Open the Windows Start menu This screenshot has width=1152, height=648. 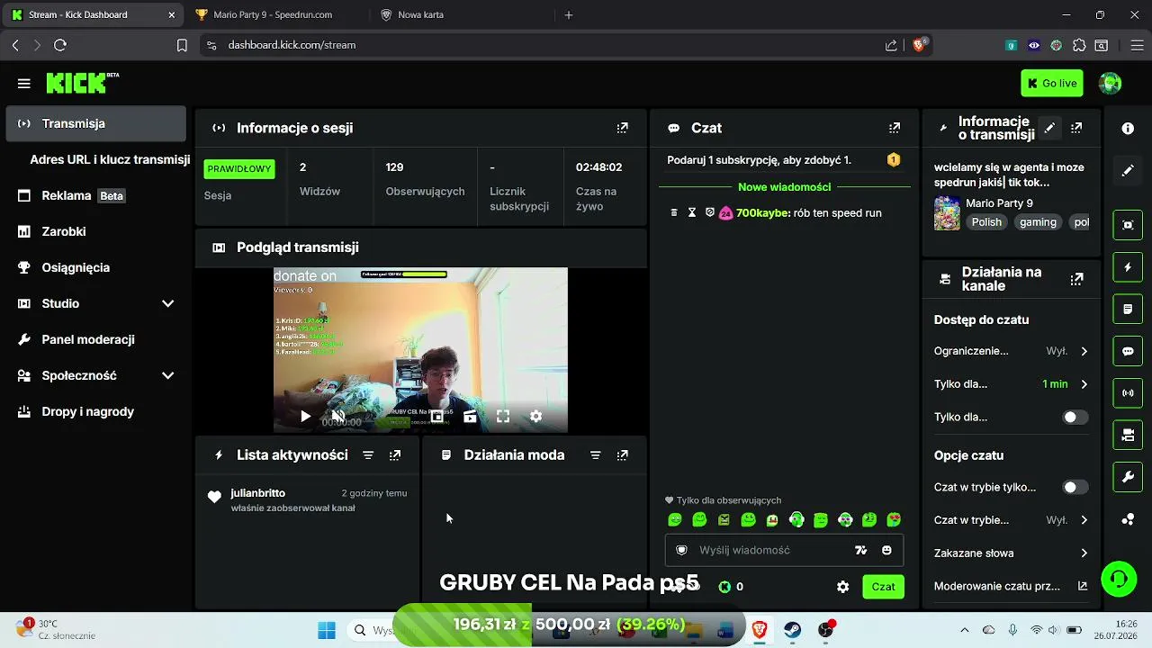pyautogui.click(x=326, y=630)
